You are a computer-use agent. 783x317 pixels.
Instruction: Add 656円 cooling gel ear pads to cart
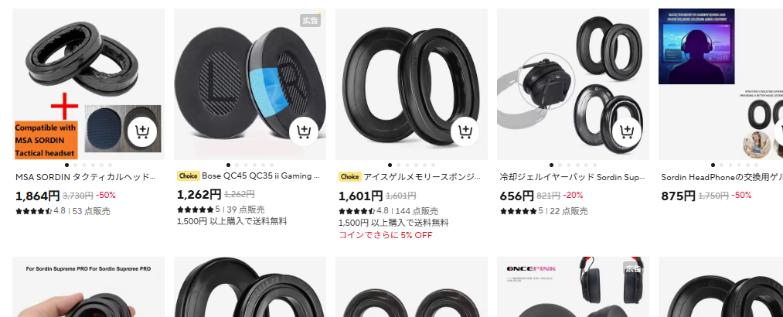(627, 131)
